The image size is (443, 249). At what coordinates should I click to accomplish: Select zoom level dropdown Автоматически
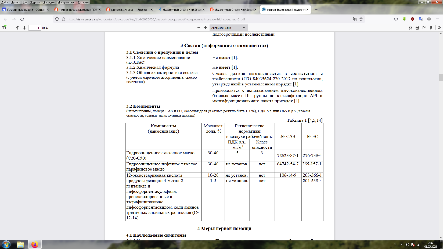(228, 28)
